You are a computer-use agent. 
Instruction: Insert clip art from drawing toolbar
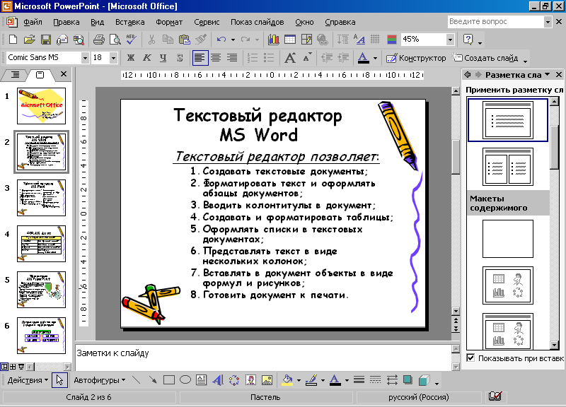(250, 380)
